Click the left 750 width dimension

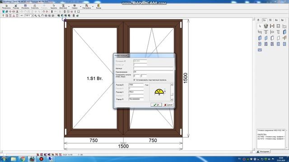tap(93, 140)
